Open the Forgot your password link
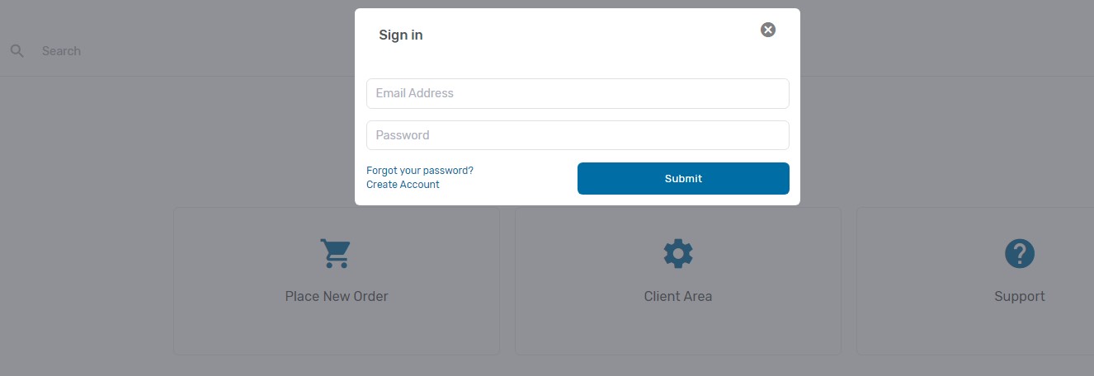The height and width of the screenshot is (376, 1094). tap(420, 171)
